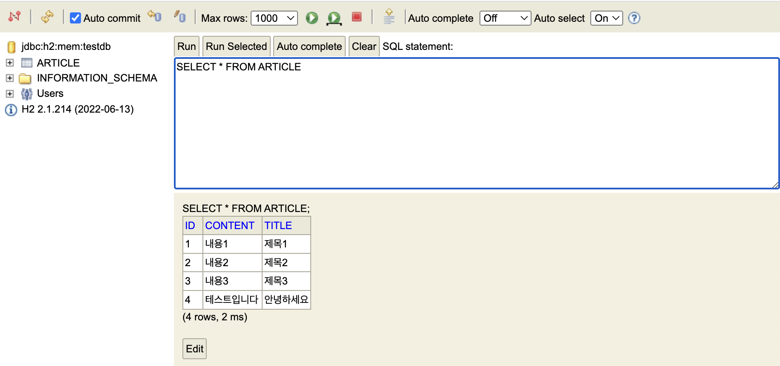Click the cell containing 제목3

[286, 281]
